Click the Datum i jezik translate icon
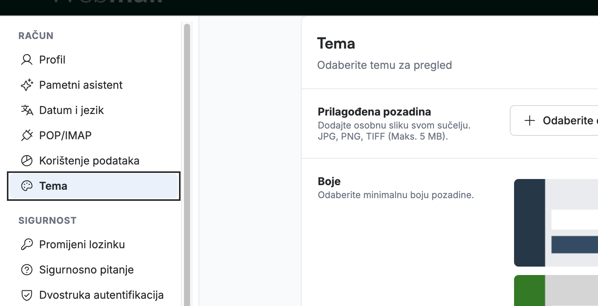Screen dimensions: 598x306 pyautogui.click(x=27, y=110)
